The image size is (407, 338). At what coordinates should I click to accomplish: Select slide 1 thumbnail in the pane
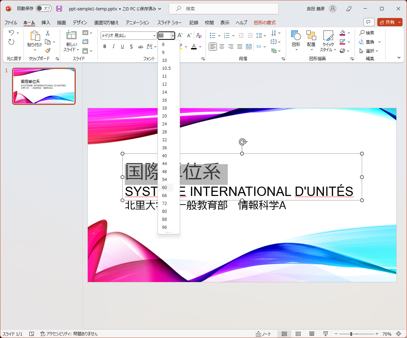click(x=44, y=86)
